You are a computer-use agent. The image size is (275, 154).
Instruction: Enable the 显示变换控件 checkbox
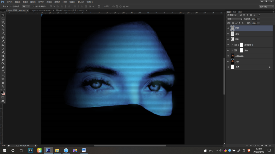click(x=34, y=6)
